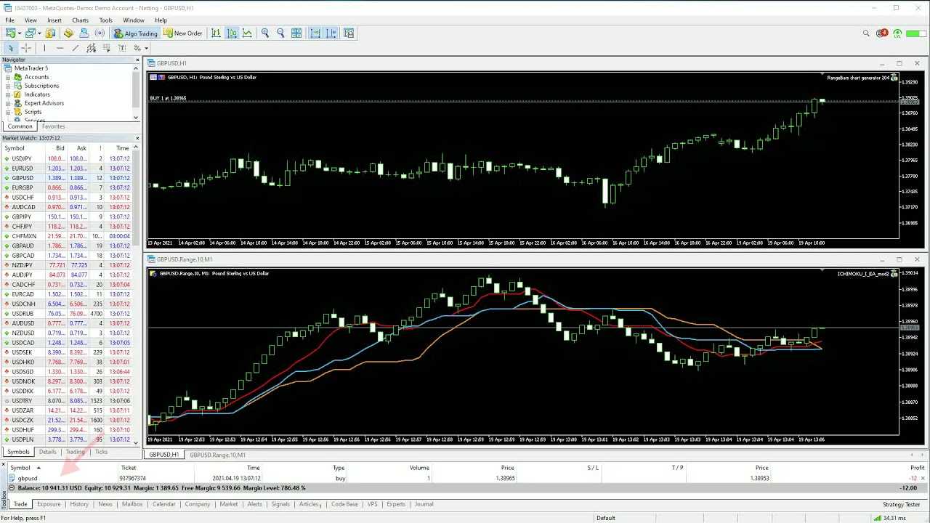Screen dimensions: 930x523
Task: Open the File menu
Action: (10, 20)
